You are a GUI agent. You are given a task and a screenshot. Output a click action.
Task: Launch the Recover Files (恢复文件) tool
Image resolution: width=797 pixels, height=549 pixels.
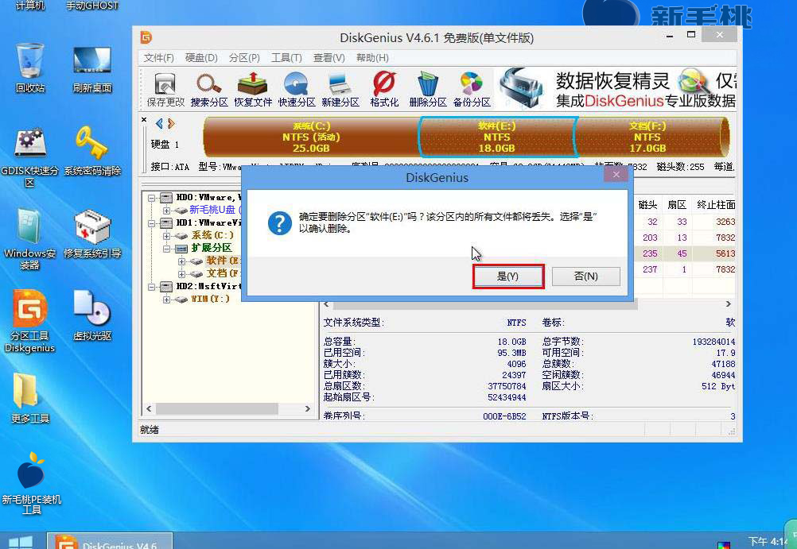pyautogui.click(x=253, y=89)
